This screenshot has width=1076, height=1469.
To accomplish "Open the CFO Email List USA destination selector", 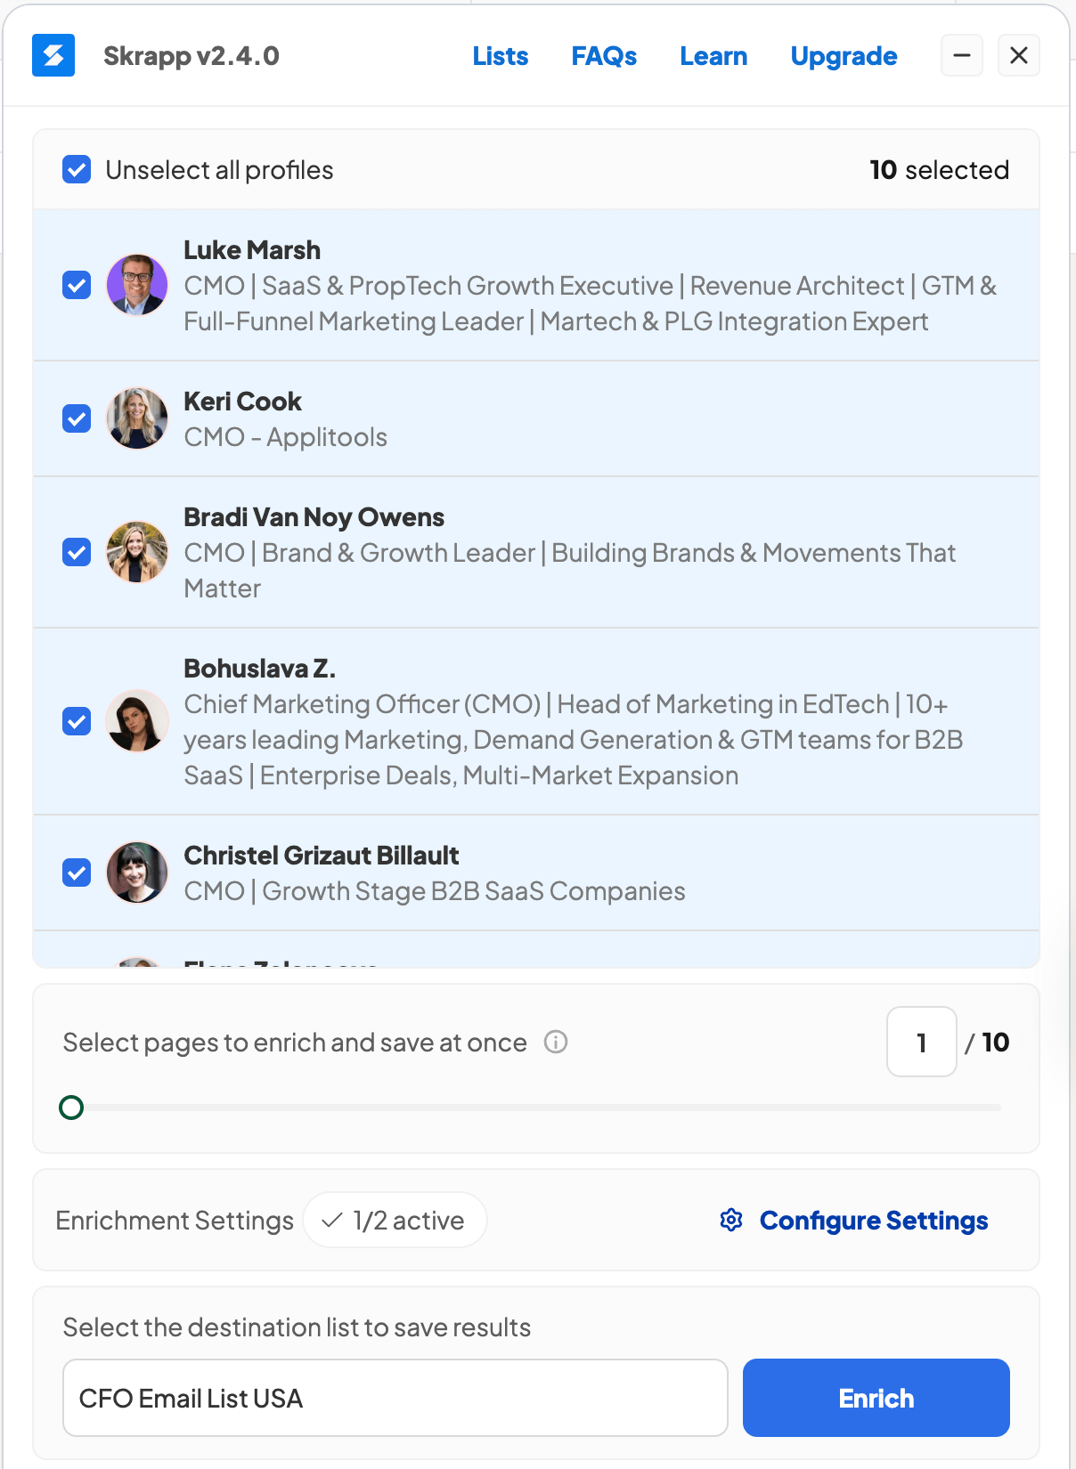I will coord(395,1398).
